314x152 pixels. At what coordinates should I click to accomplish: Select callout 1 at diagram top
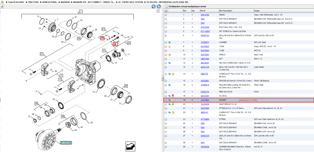pyautogui.click(x=80, y=11)
